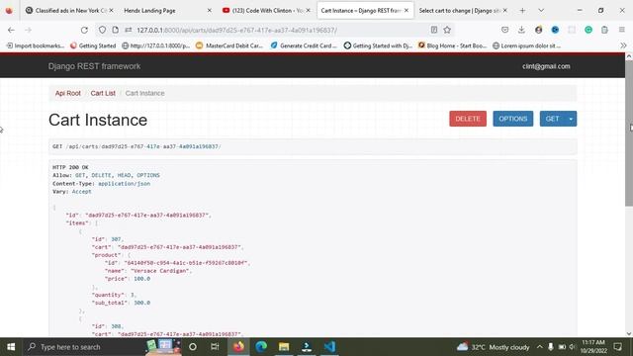
Task: Open the downloads panel
Action: pos(521,30)
